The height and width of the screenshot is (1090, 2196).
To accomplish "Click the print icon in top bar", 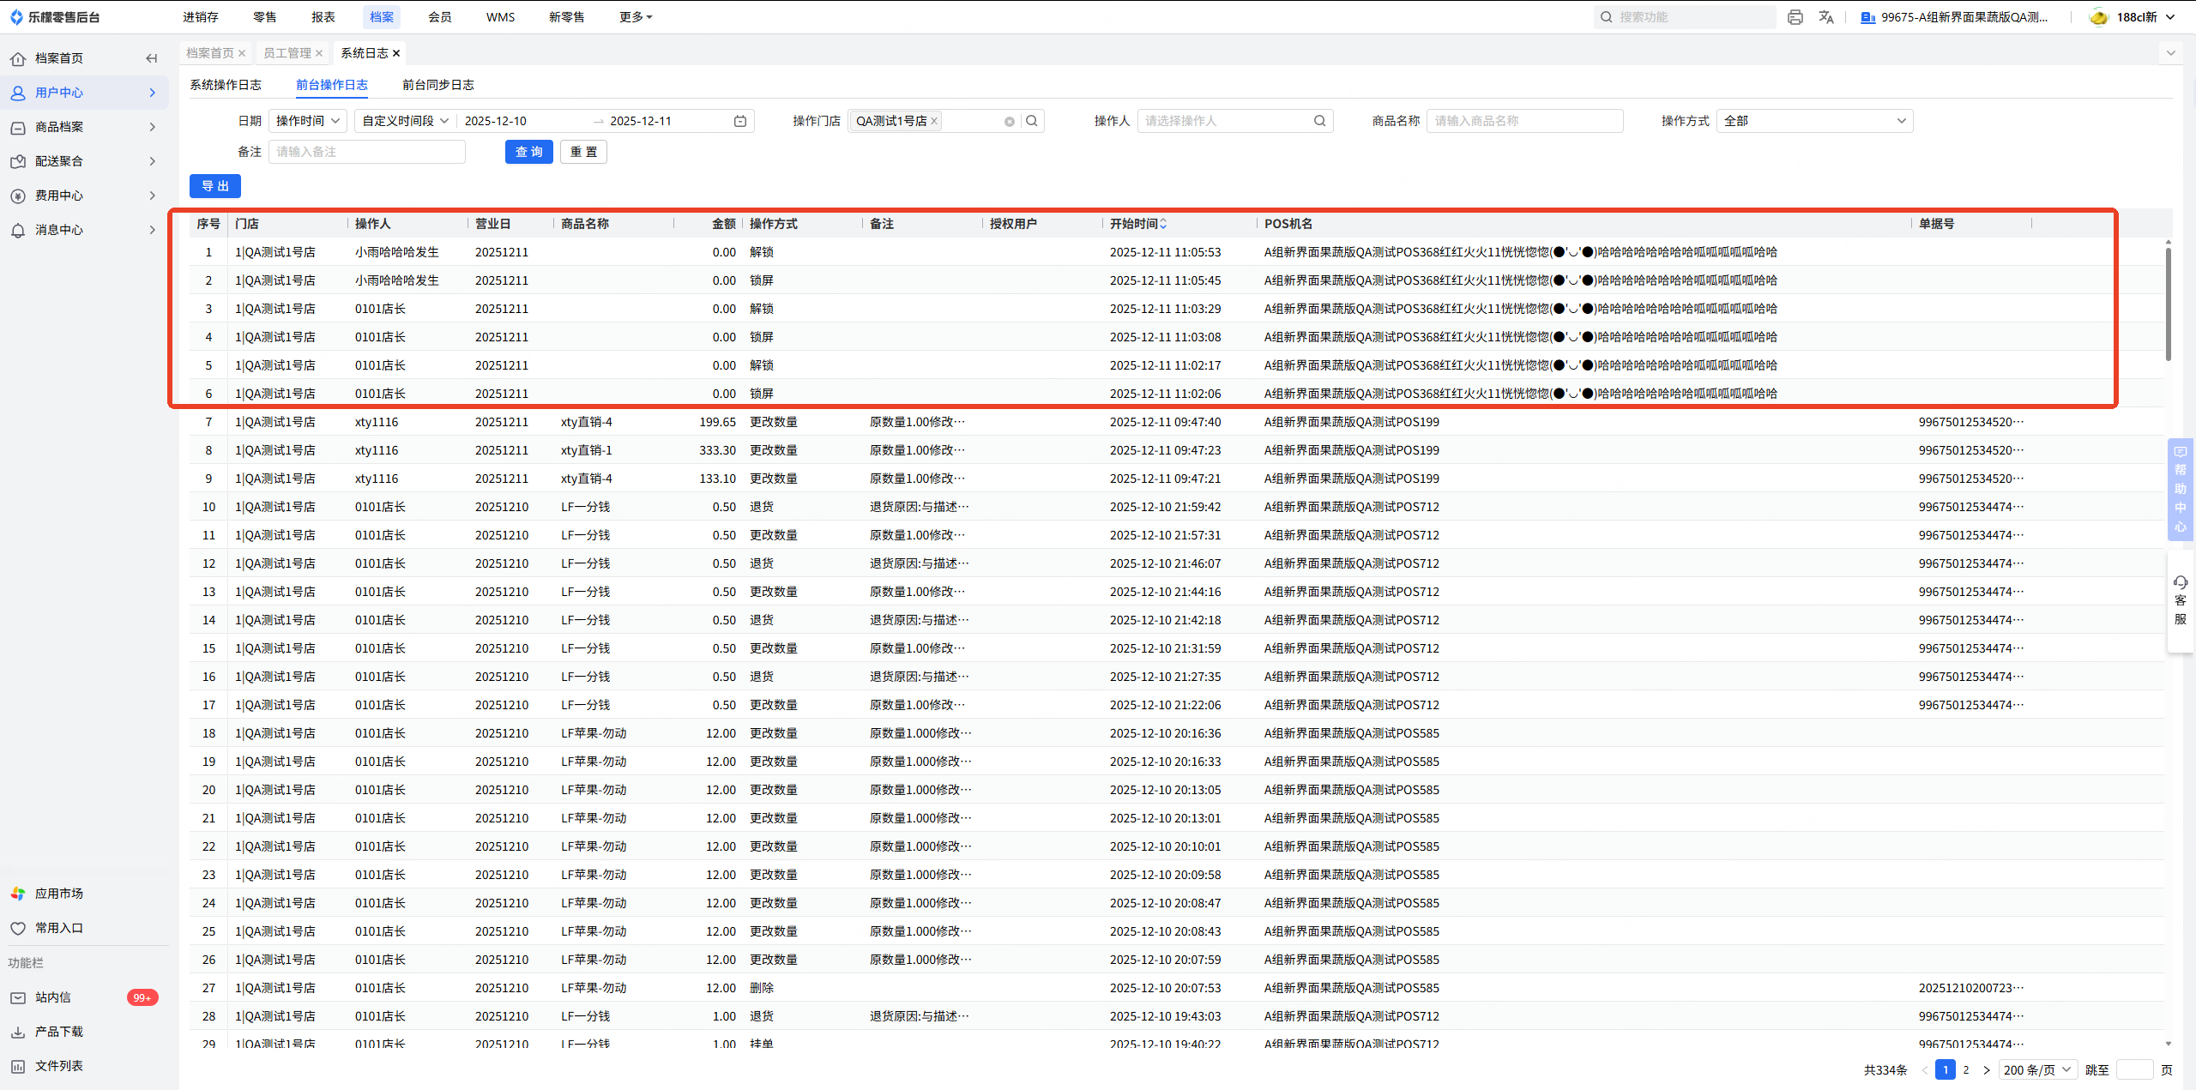I will click(1795, 17).
